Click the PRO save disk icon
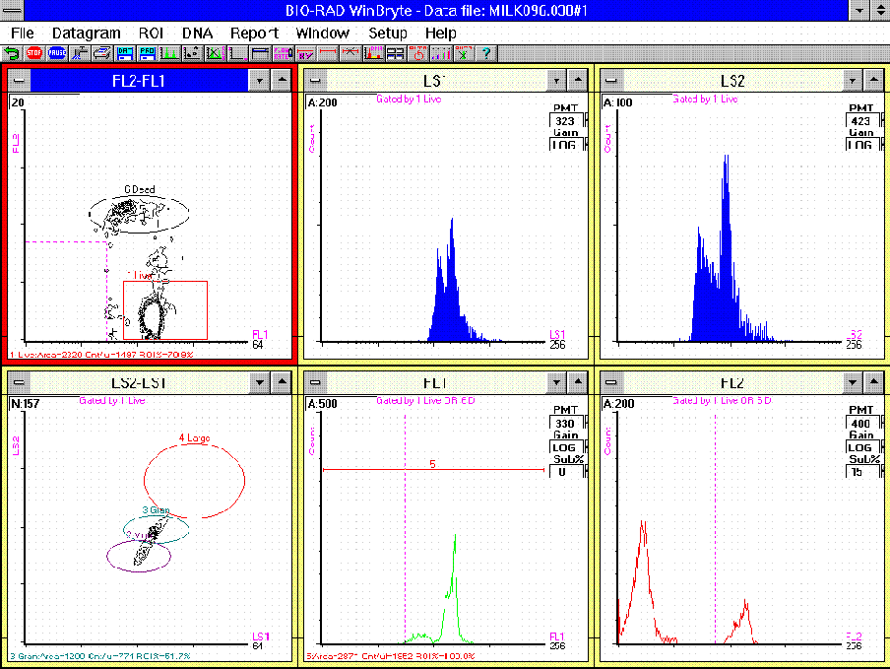This screenshot has width=890, height=669. point(148,52)
